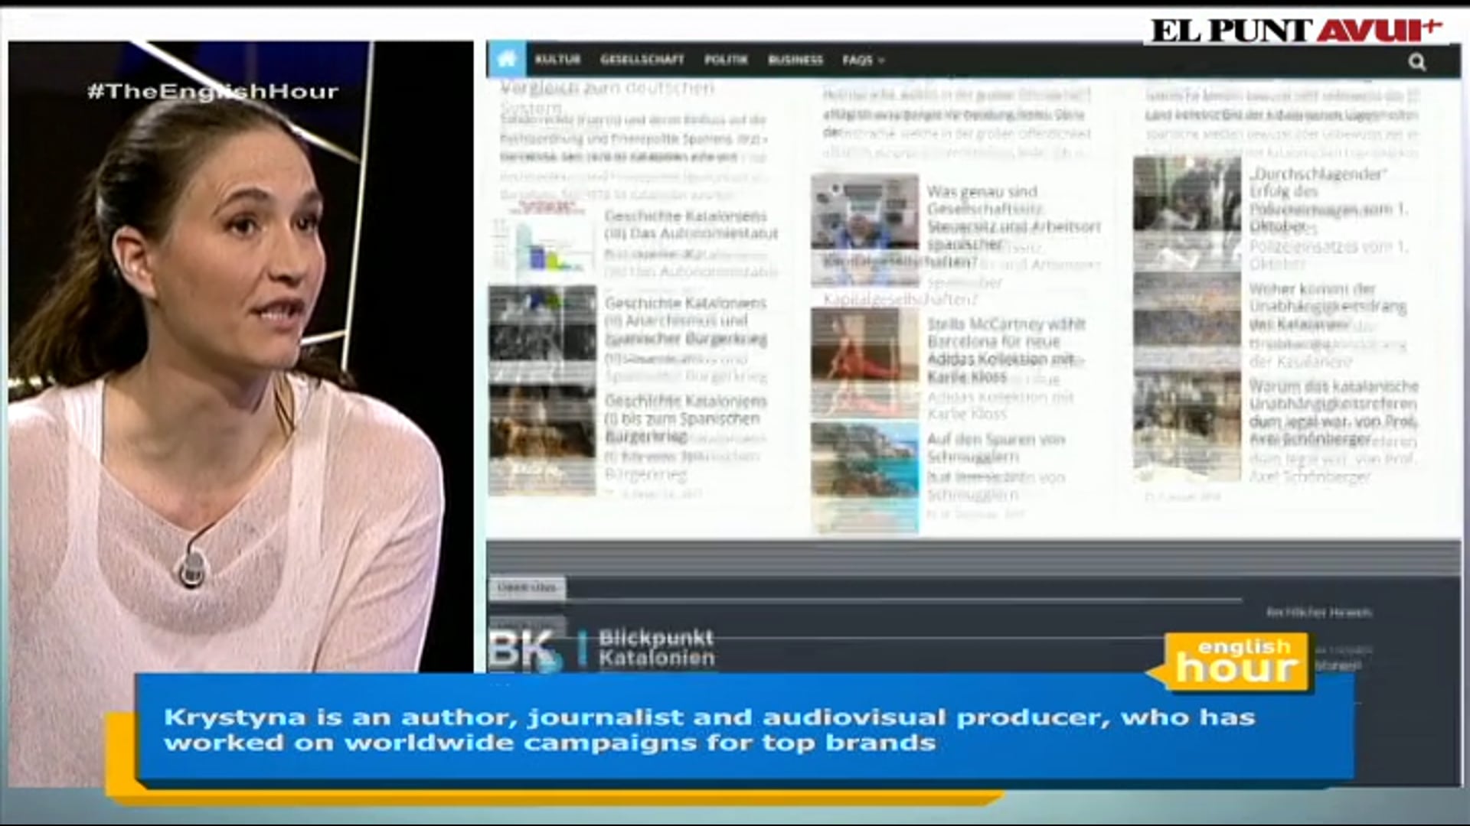Open article Auf den Spuren von Schmugglern
The width and height of the screenshot is (1470, 826).
(x=995, y=447)
